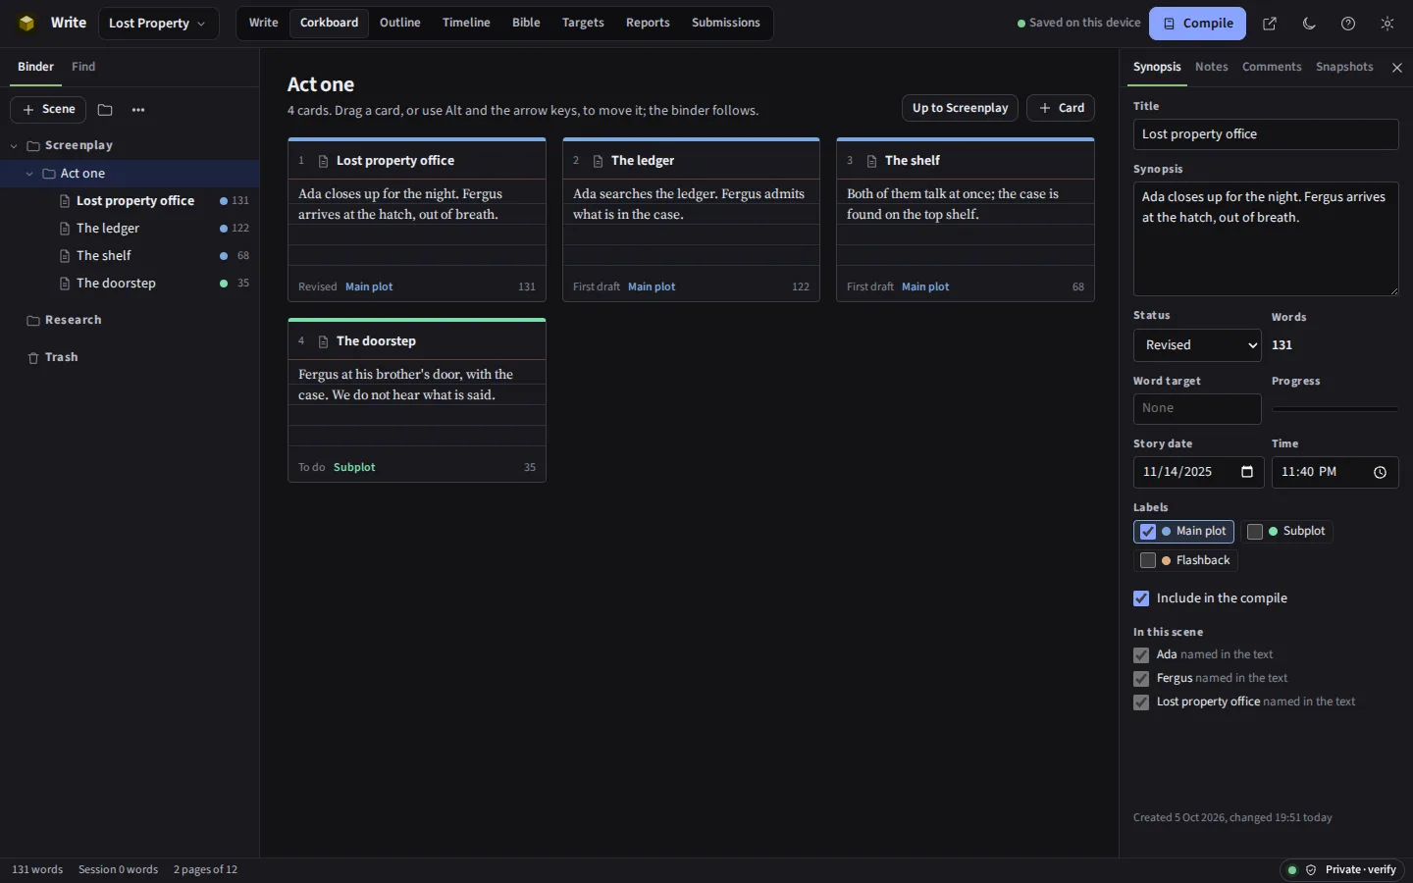The height and width of the screenshot is (883, 1413).
Task: Toggle the Fergus checkbox under In this scene
Action: 1141,679
